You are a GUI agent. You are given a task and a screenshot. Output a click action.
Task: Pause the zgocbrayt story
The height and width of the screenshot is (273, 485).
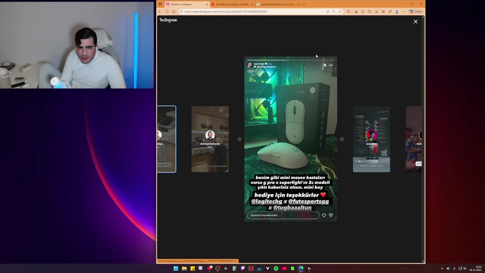pos(325,65)
